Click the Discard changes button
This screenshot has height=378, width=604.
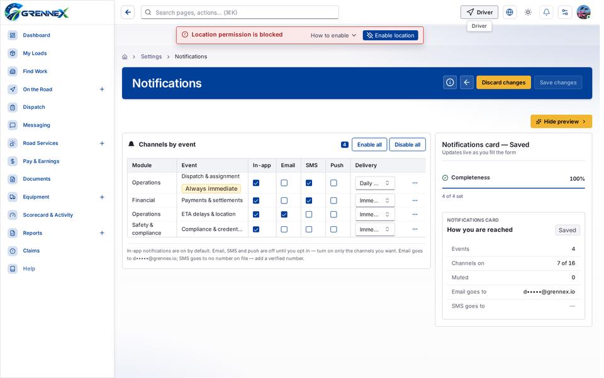click(503, 83)
